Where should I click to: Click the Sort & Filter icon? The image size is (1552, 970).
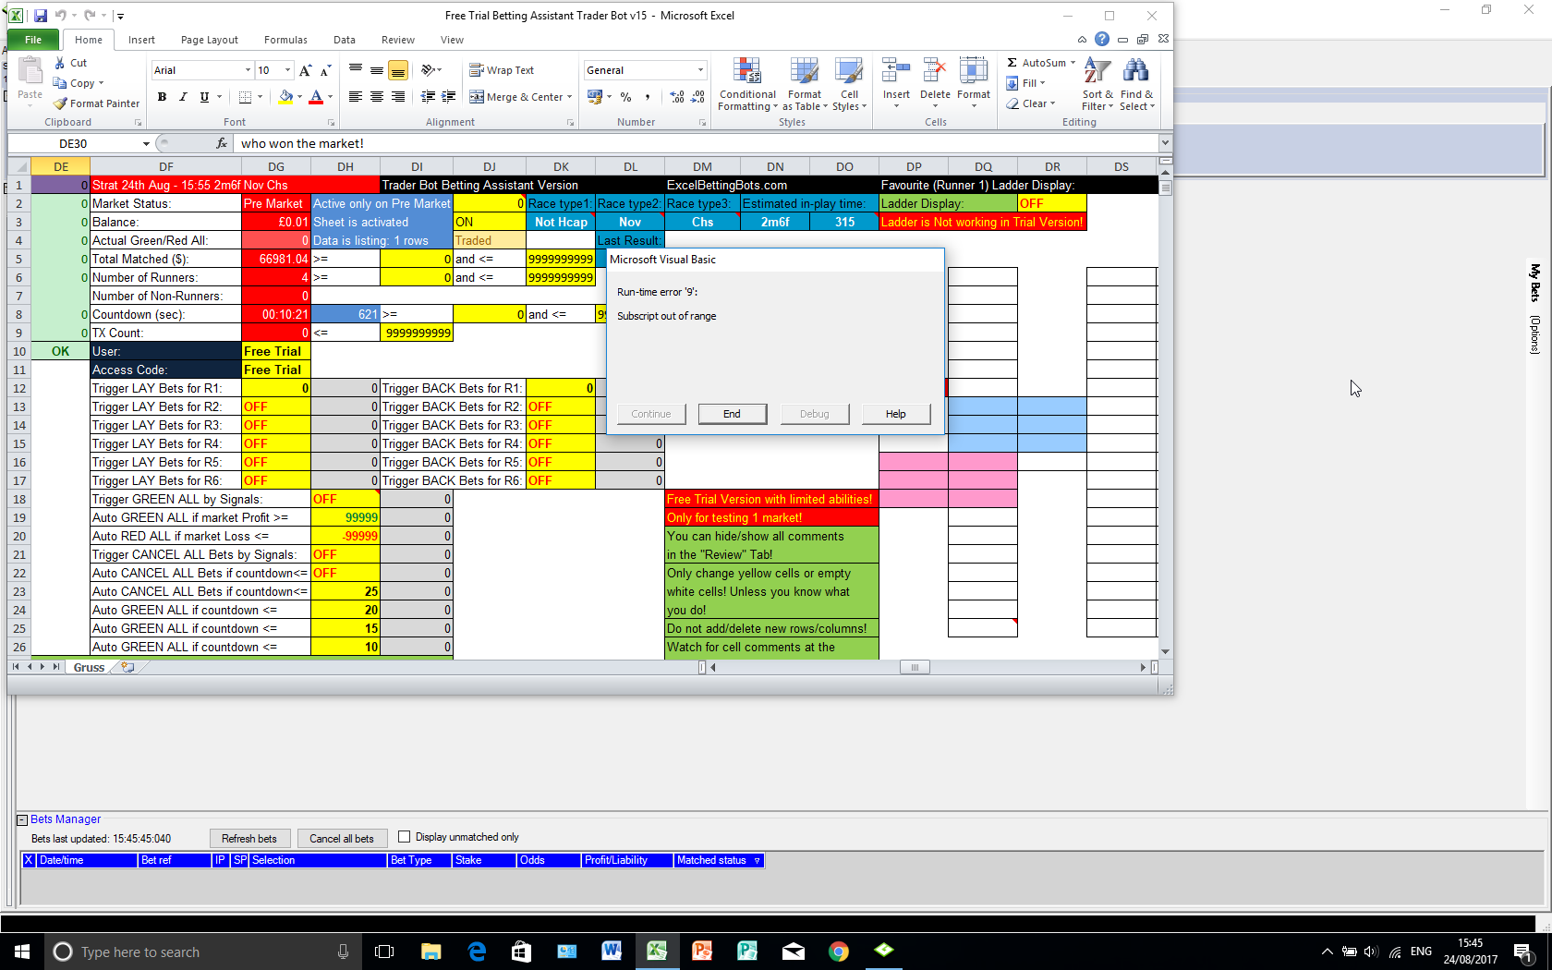pyautogui.click(x=1097, y=84)
